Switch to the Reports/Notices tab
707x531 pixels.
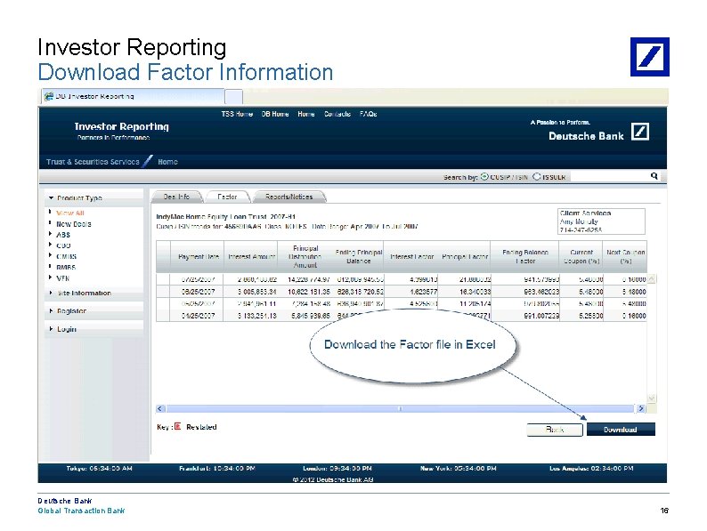[x=289, y=197]
